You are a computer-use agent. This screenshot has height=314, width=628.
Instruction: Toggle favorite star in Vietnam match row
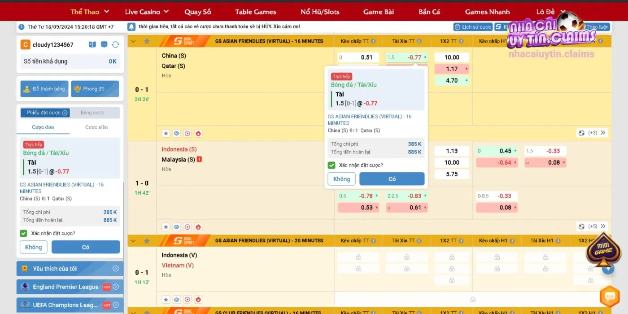pos(166,299)
